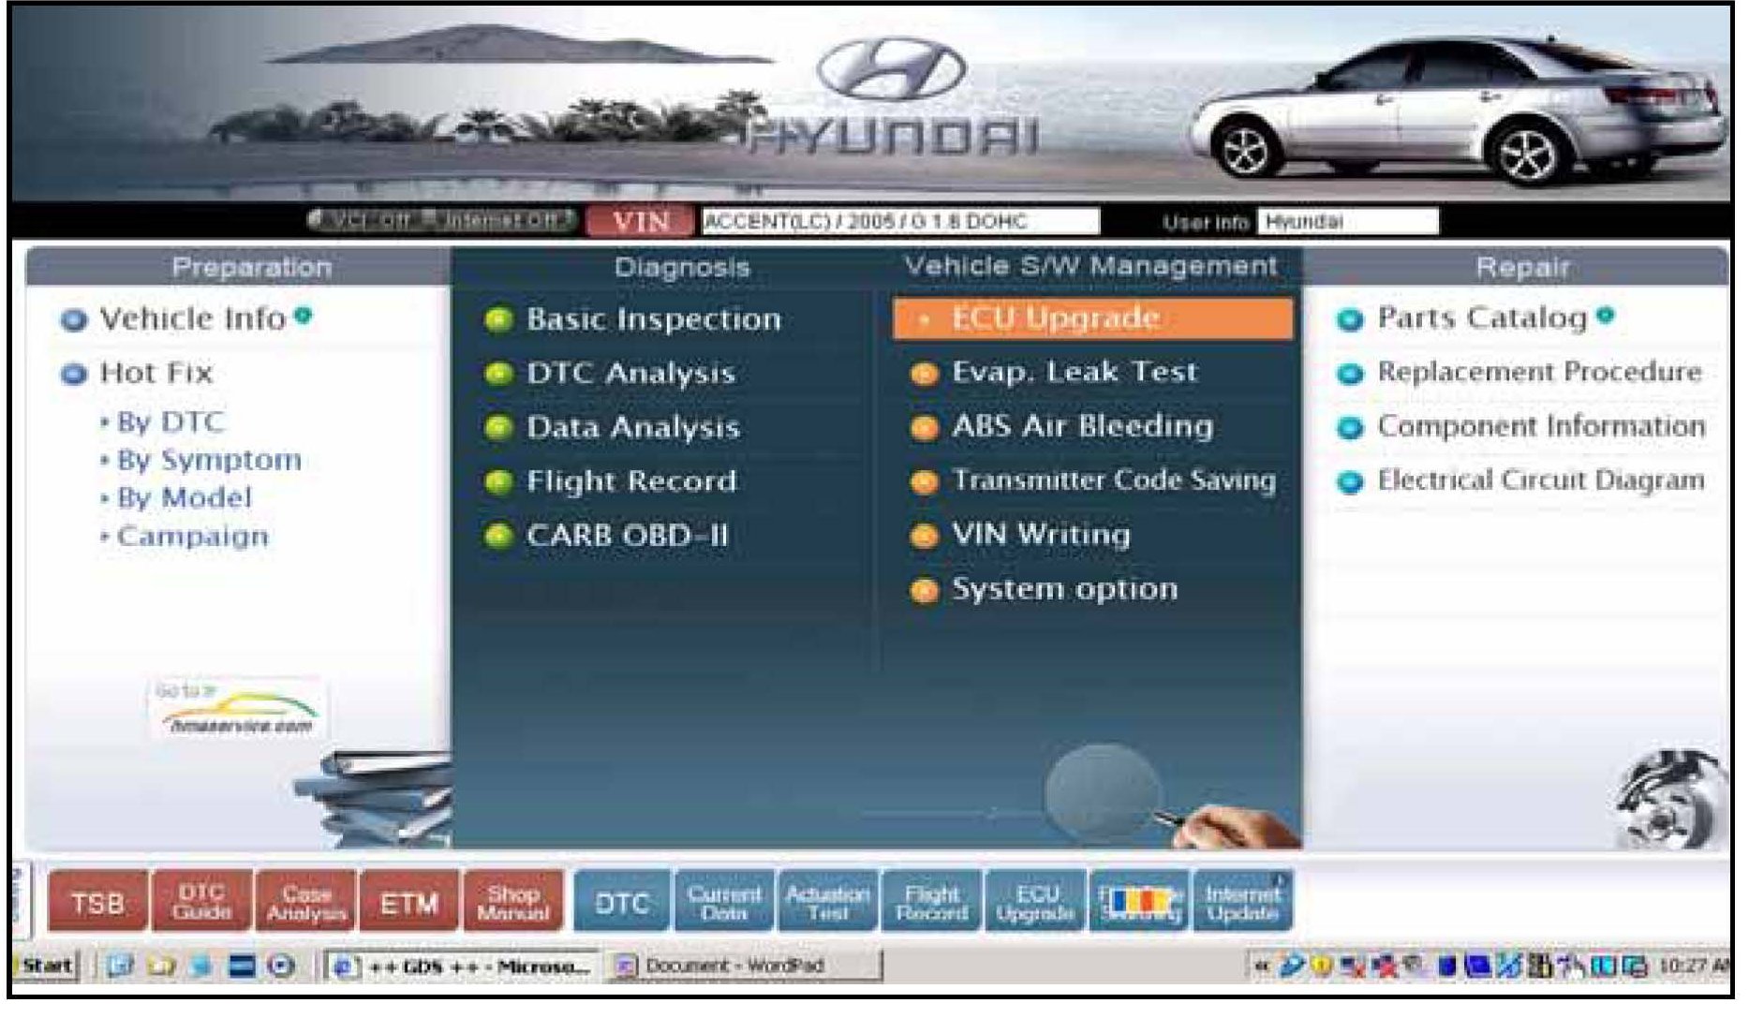Click the Internet Update toolbar button

pos(1242,903)
